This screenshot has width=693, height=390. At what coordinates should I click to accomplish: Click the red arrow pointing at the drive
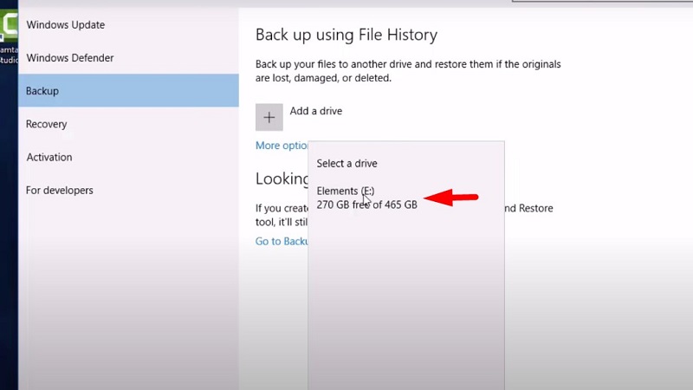click(454, 198)
